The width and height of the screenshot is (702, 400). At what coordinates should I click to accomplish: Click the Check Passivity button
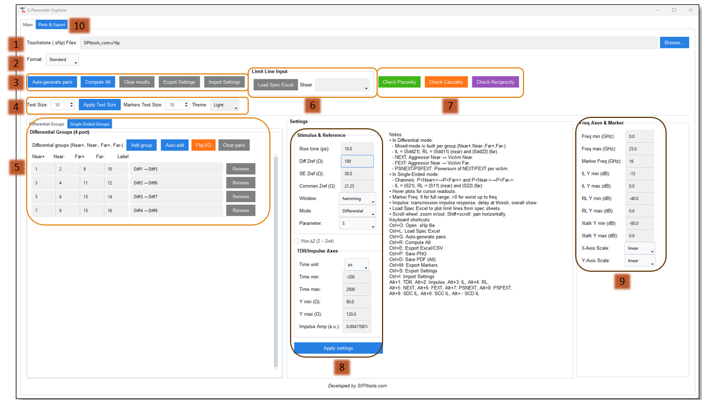(399, 82)
